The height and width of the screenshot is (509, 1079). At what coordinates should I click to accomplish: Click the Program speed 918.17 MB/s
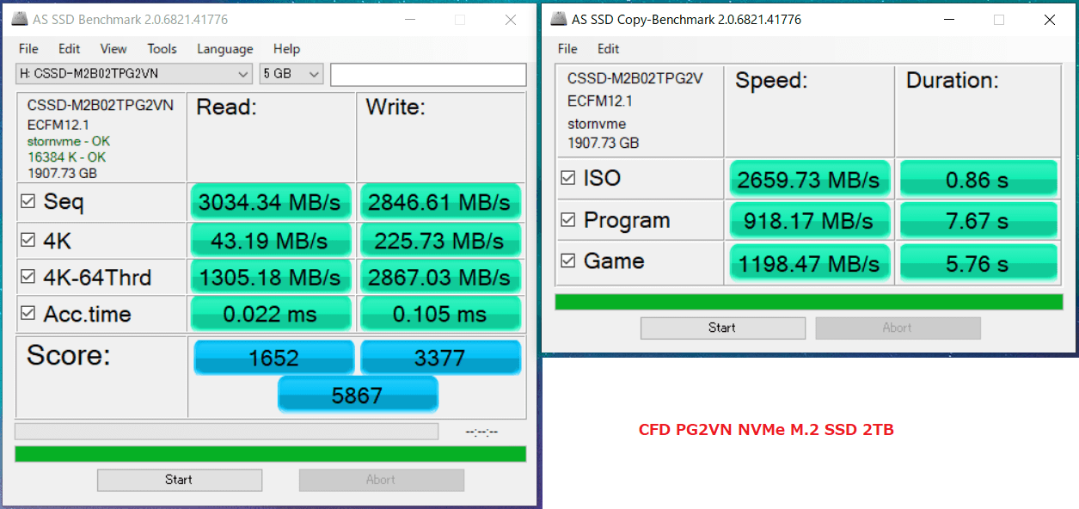pyautogui.click(x=809, y=221)
